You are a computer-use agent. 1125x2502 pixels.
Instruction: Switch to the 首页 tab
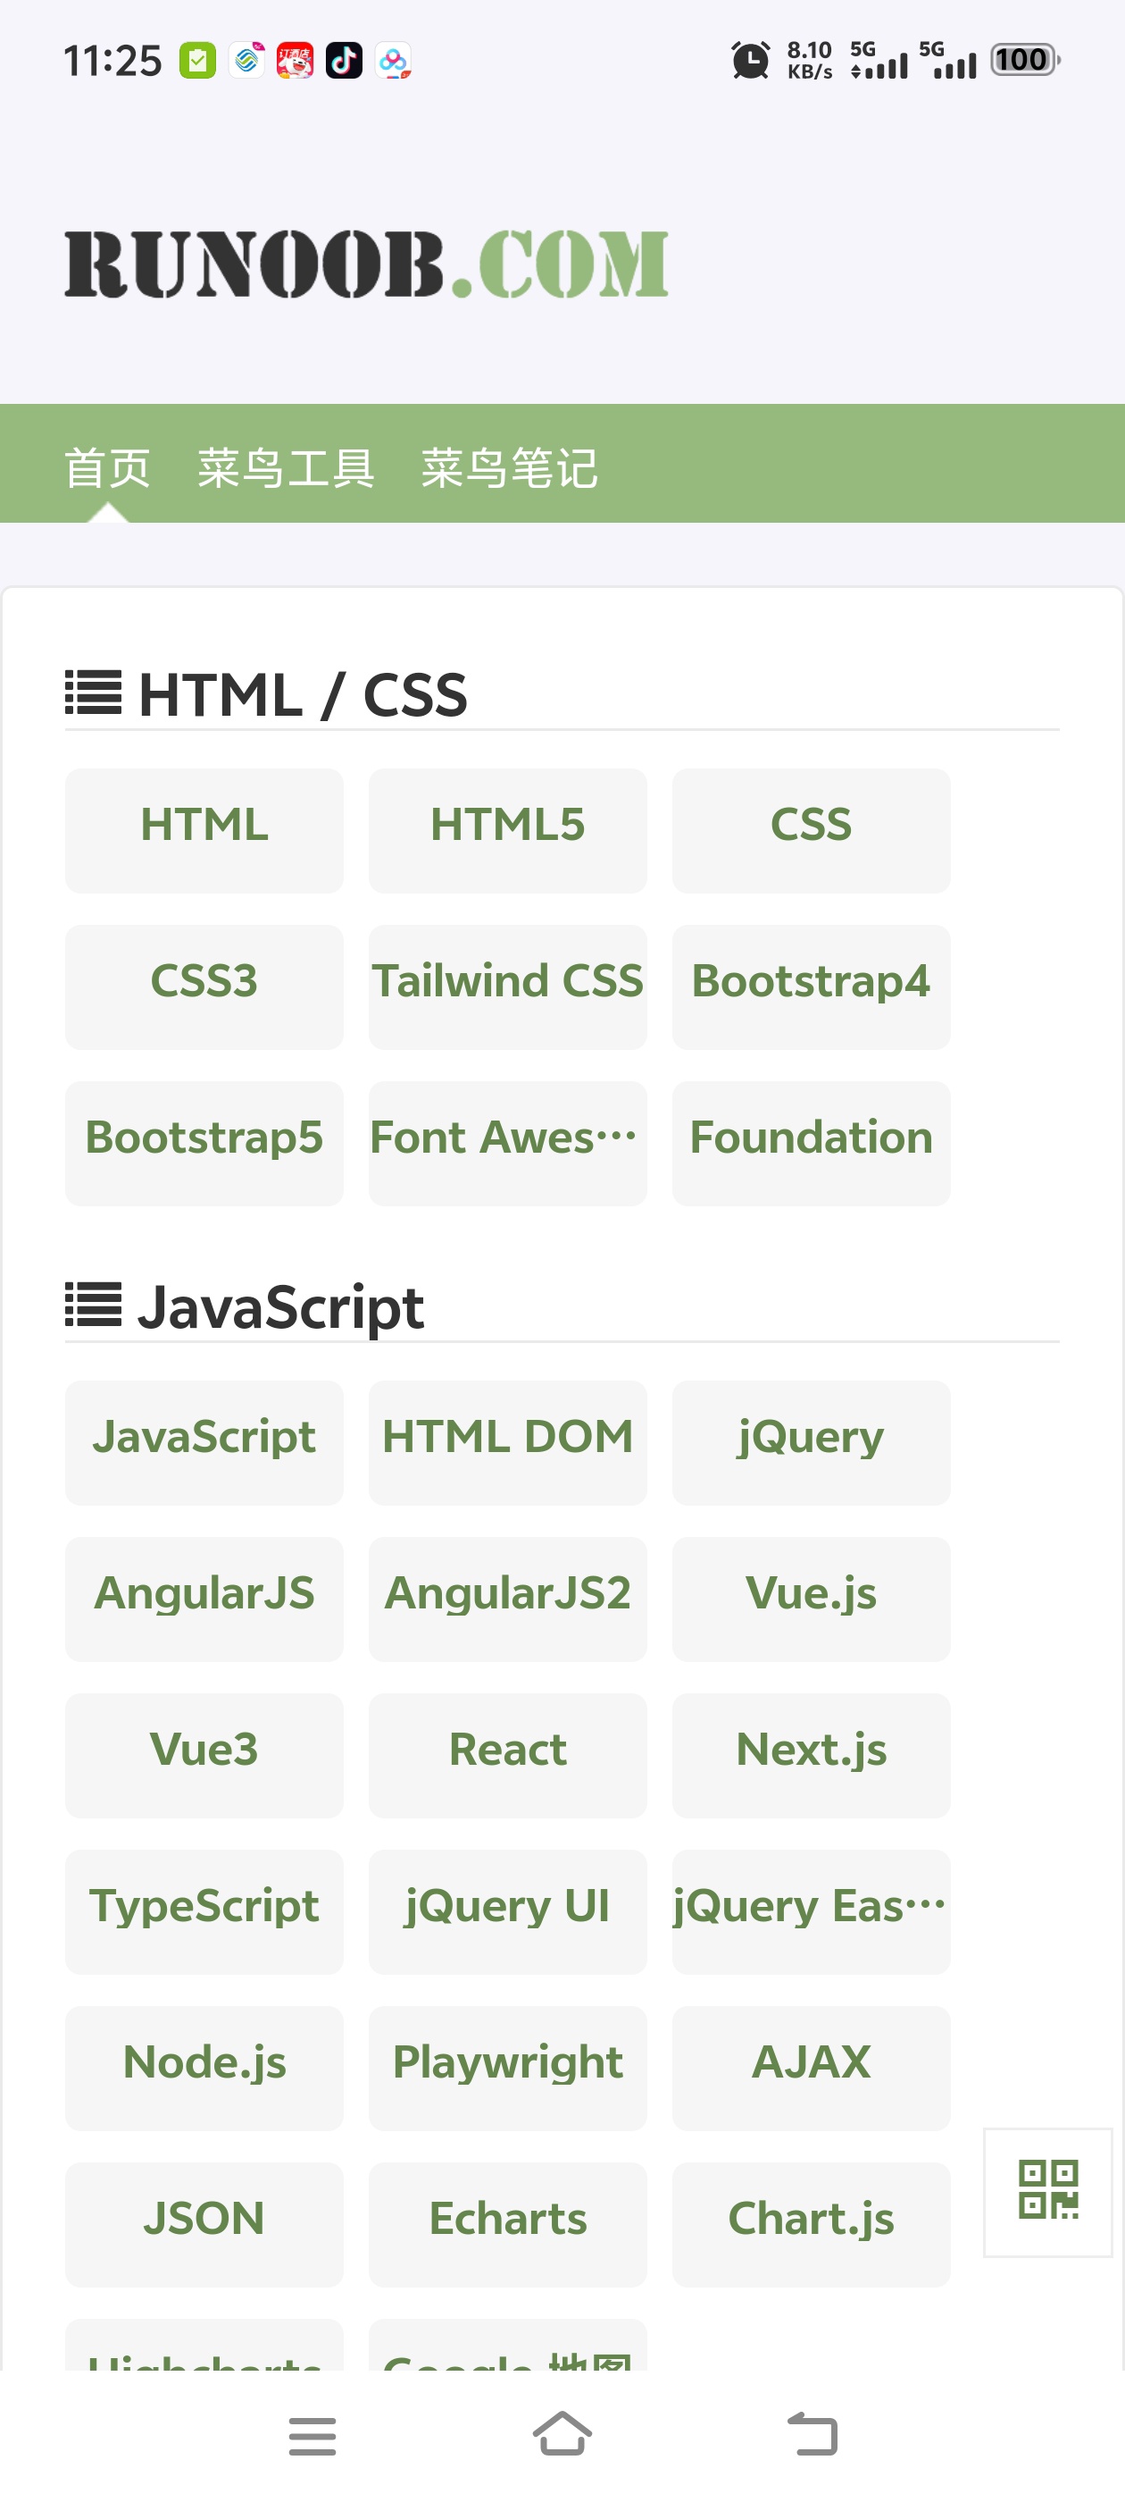click(x=108, y=468)
